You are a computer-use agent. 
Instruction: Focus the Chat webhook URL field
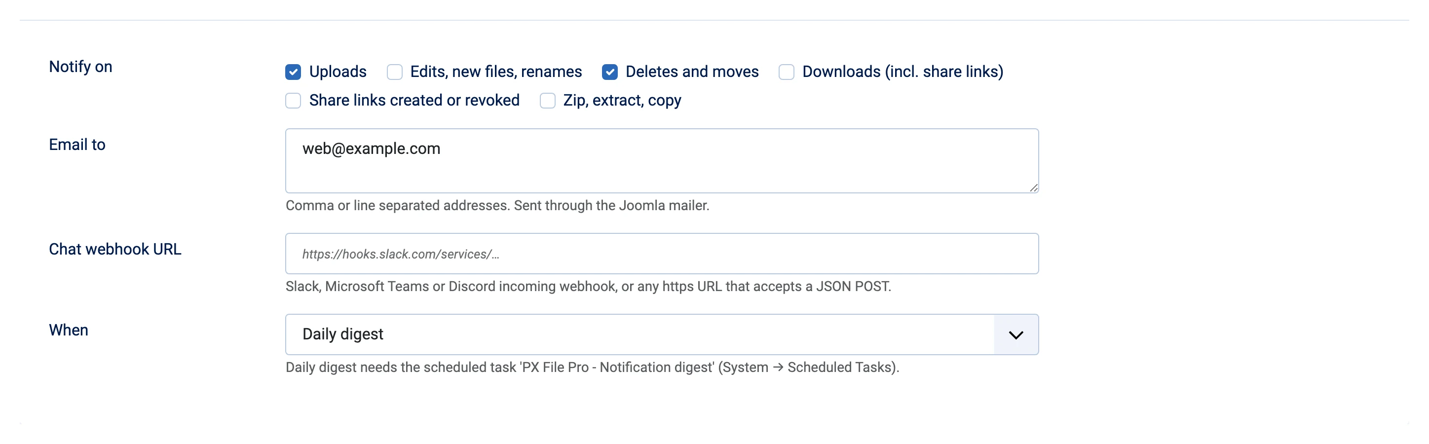[662, 254]
